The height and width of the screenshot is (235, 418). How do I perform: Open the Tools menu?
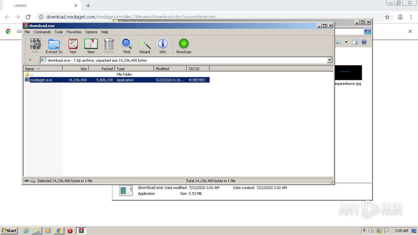tap(59, 32)
